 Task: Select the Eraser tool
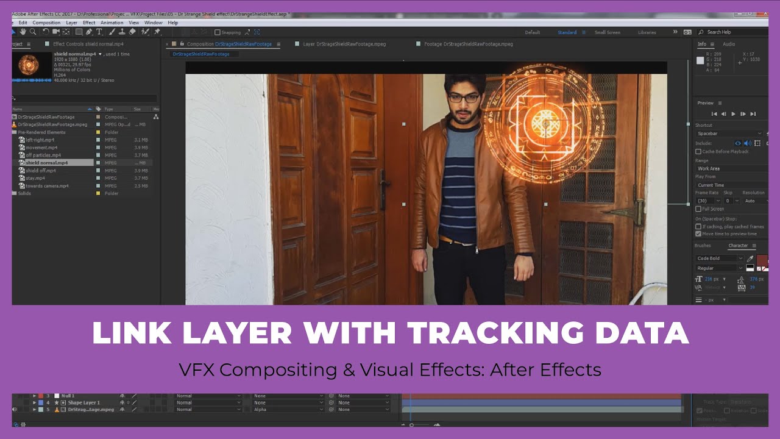point(132,32)
